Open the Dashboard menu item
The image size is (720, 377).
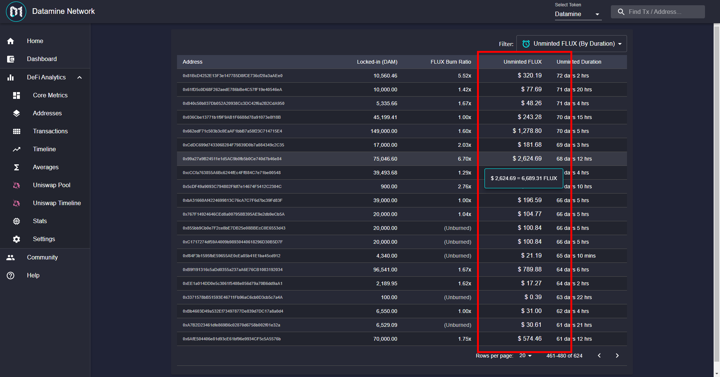[45, 59]
